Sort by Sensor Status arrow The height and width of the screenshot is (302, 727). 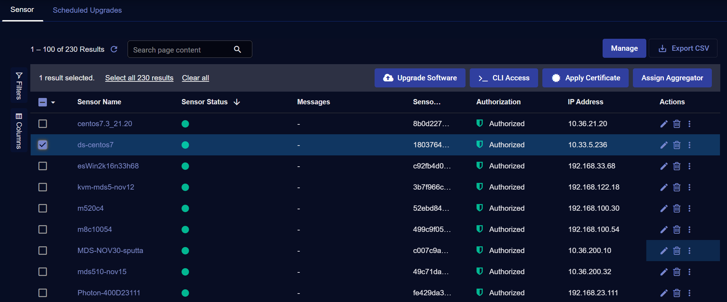click(x=237, y=102)
